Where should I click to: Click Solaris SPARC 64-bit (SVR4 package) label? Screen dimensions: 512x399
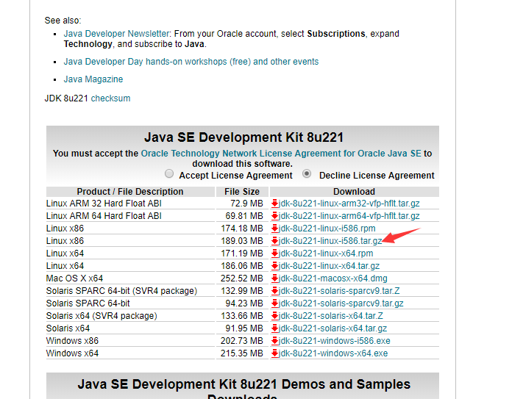(121, 291)
